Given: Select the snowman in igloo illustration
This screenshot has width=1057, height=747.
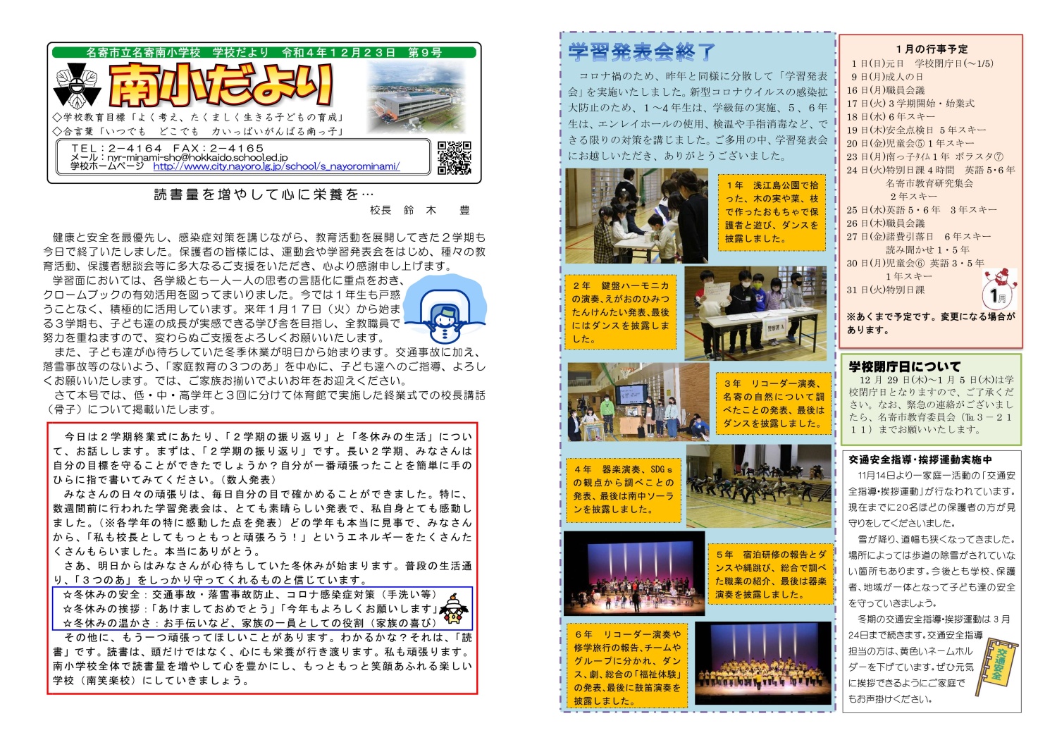Looking at the screenshot, I should 445,310.
